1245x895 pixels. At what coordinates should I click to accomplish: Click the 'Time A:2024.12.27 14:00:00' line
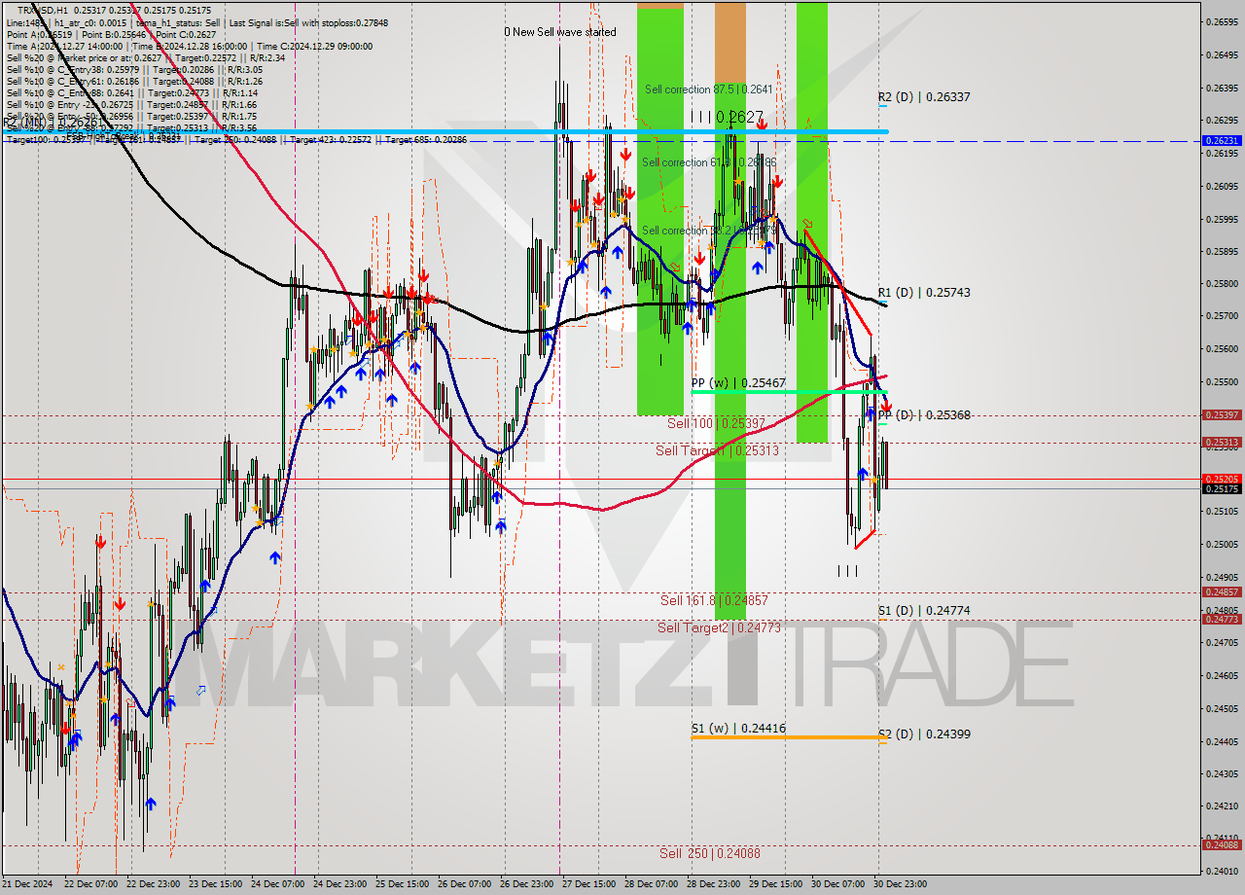point(190,46)
